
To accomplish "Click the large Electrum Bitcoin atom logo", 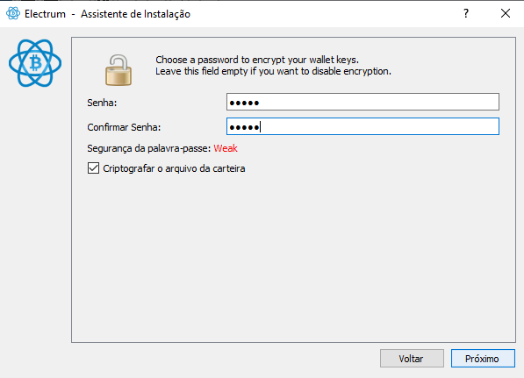I will (35, 63).
